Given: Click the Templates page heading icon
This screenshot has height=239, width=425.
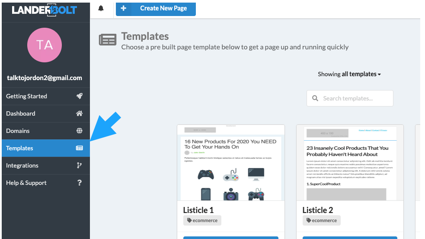Looking at the screenshot, I should pos(108,40).
